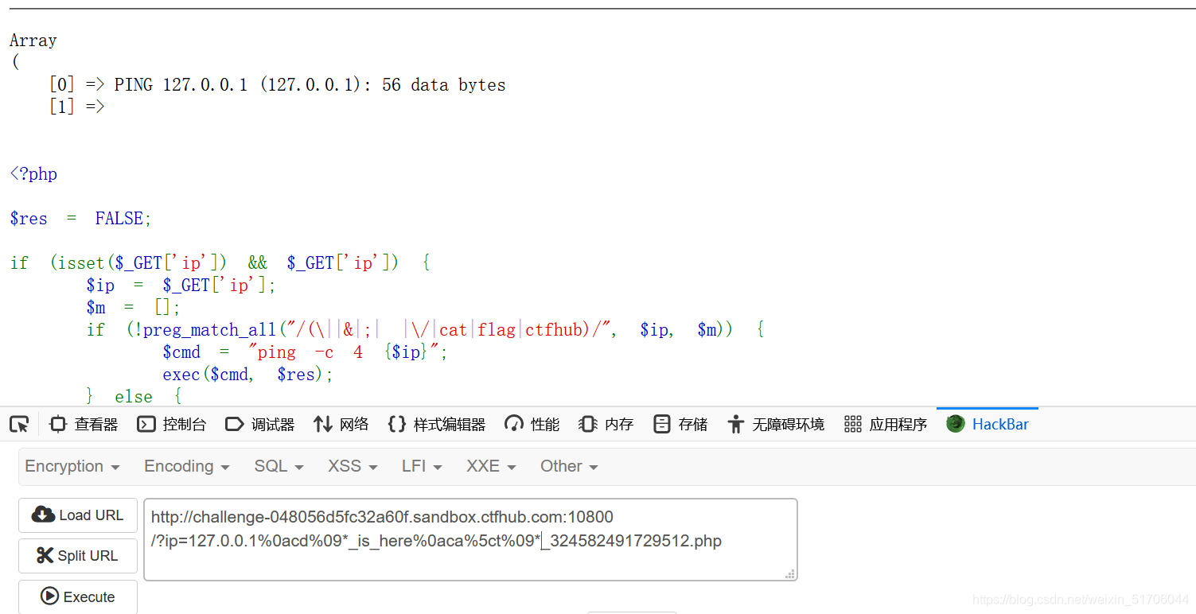Expand the XXE dropdown menu

coord(491,467)
